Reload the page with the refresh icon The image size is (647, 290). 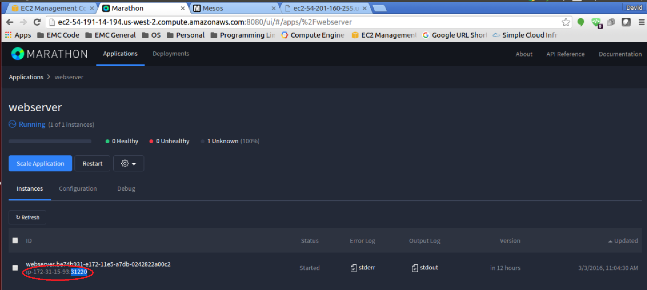[x=37, y=22]
